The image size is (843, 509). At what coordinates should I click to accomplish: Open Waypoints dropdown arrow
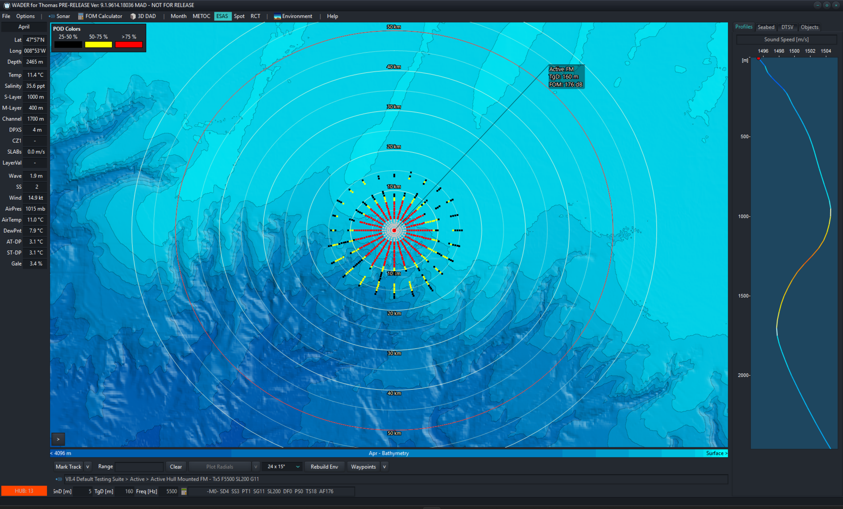[x=384, y=467]
